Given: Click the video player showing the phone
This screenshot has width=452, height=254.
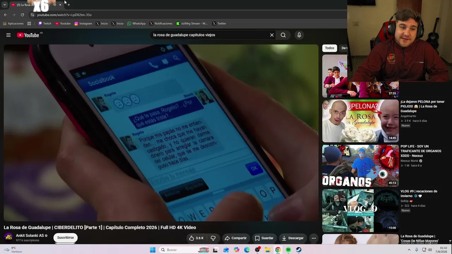Looking at the screenshot, I should pyautogui.click(x=161, y=133).
